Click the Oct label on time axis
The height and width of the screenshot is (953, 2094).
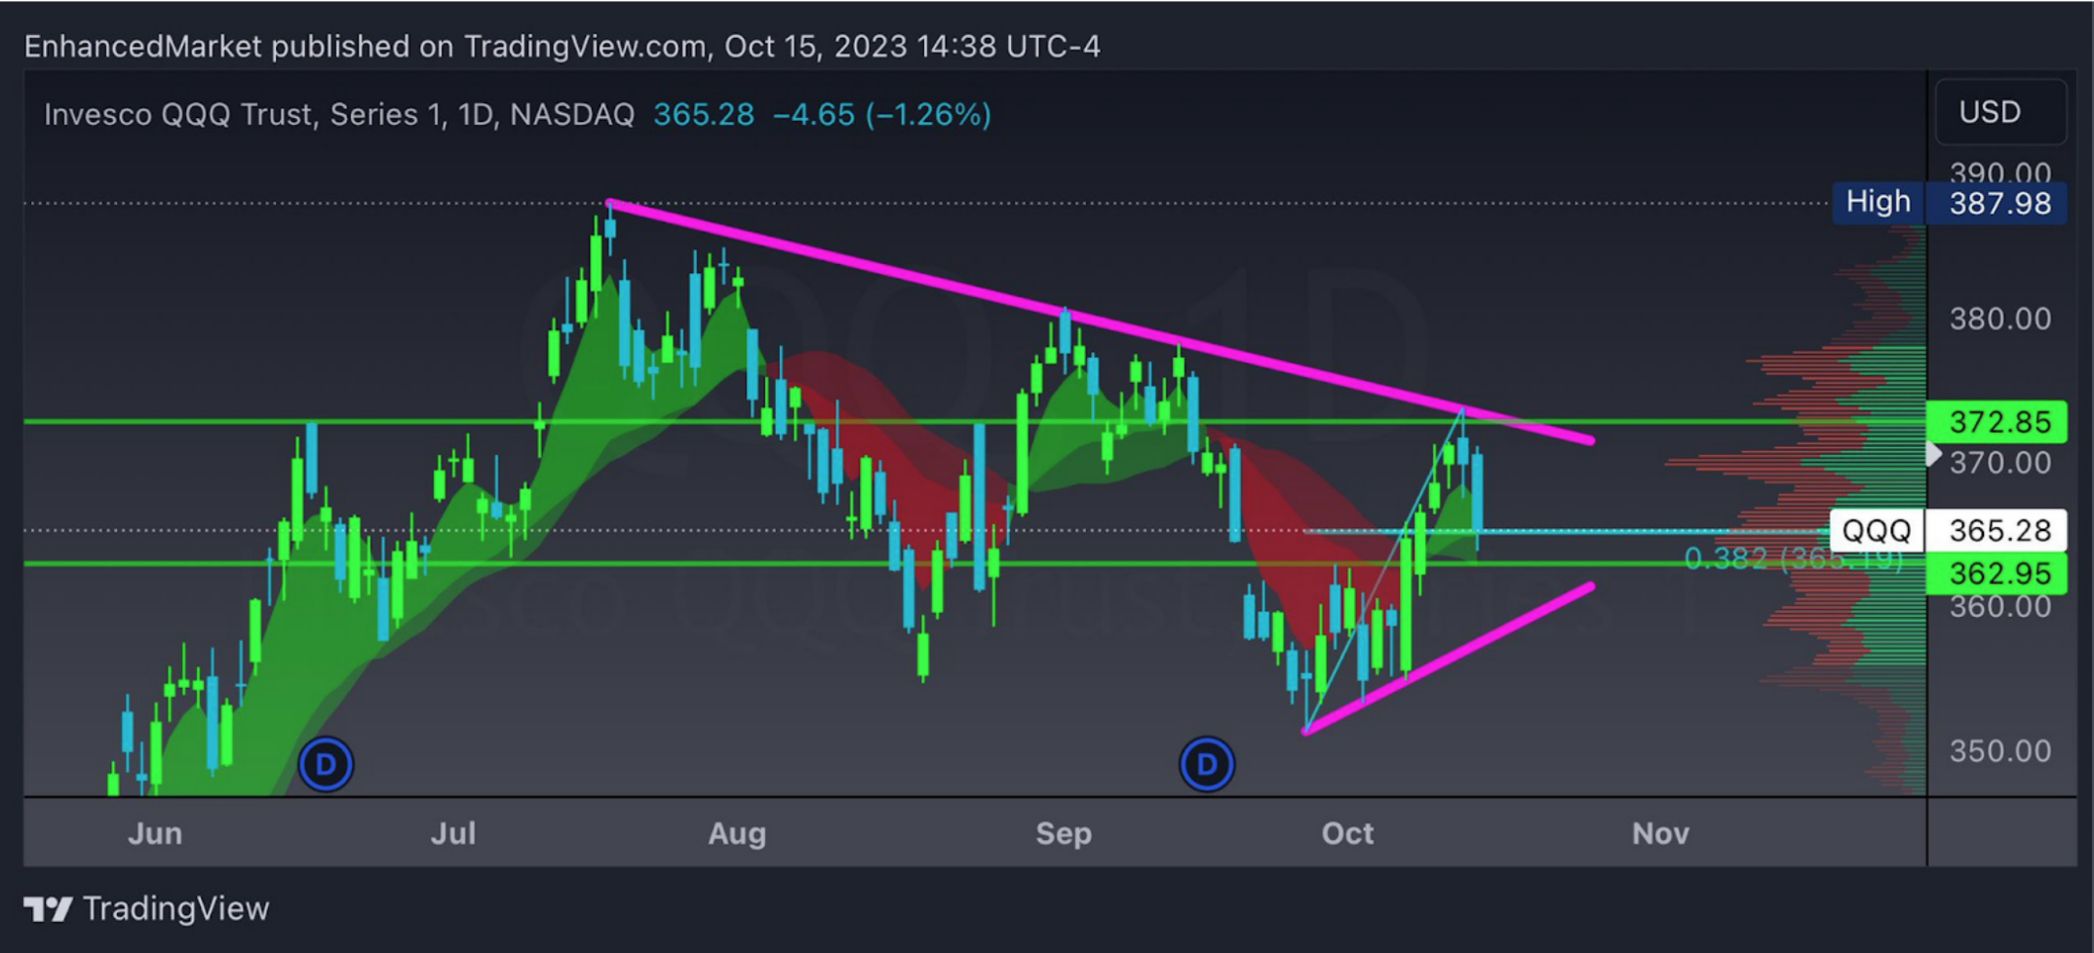1347,833
